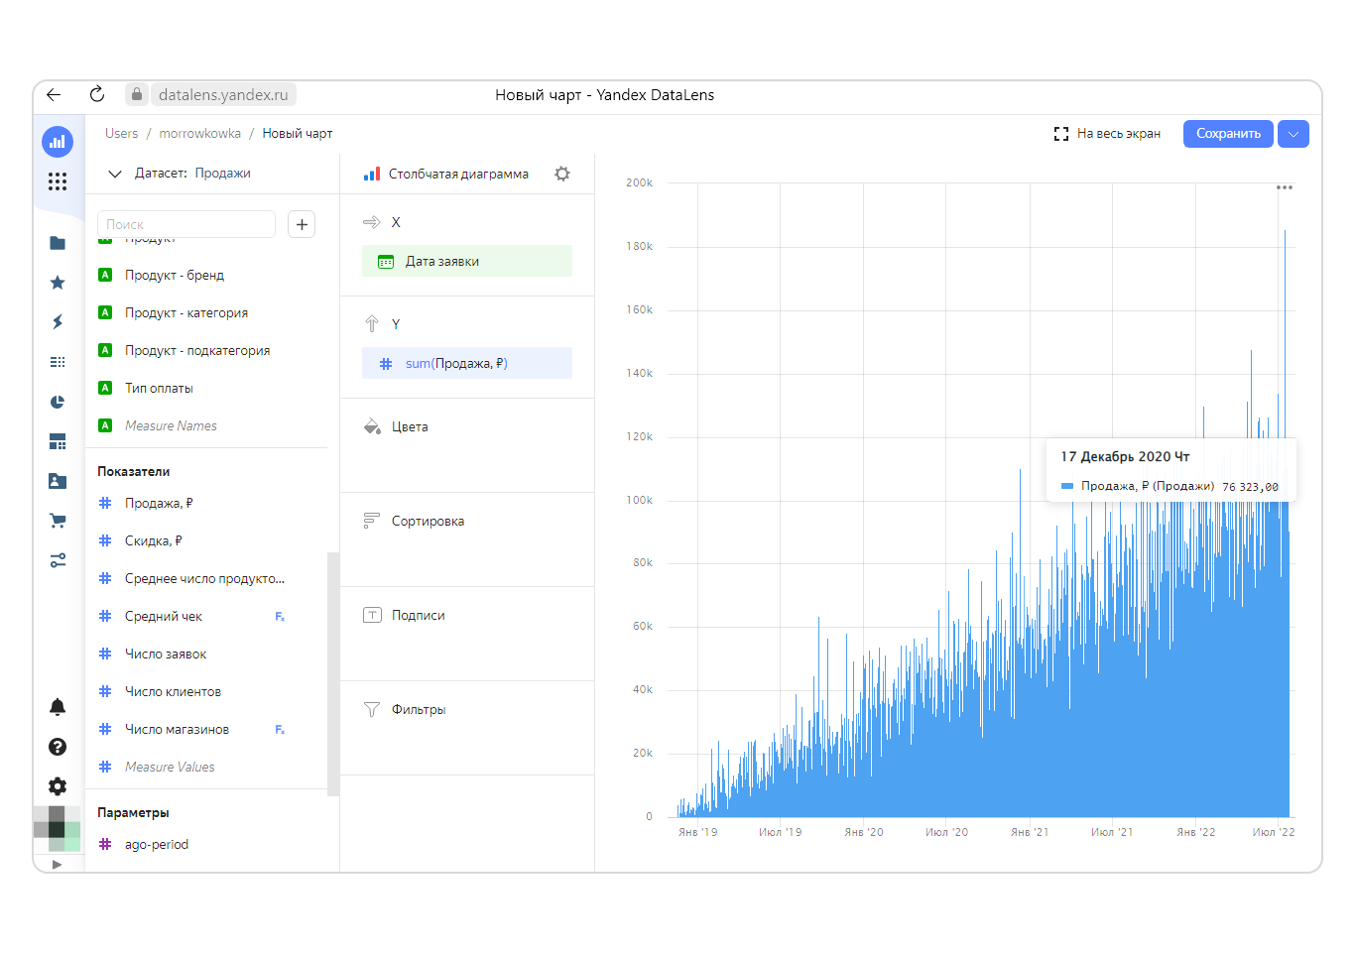This screenshot has width=1355, height=953.
Task: Open chart three-dots menu
Action: click(x=1285, y=187)
